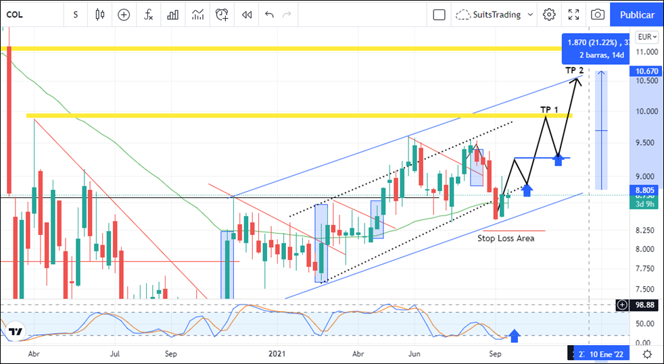Screen dimensions: 664x364
Task: Start bar replay with the rewind icon
Action: [x=247, y=14]
